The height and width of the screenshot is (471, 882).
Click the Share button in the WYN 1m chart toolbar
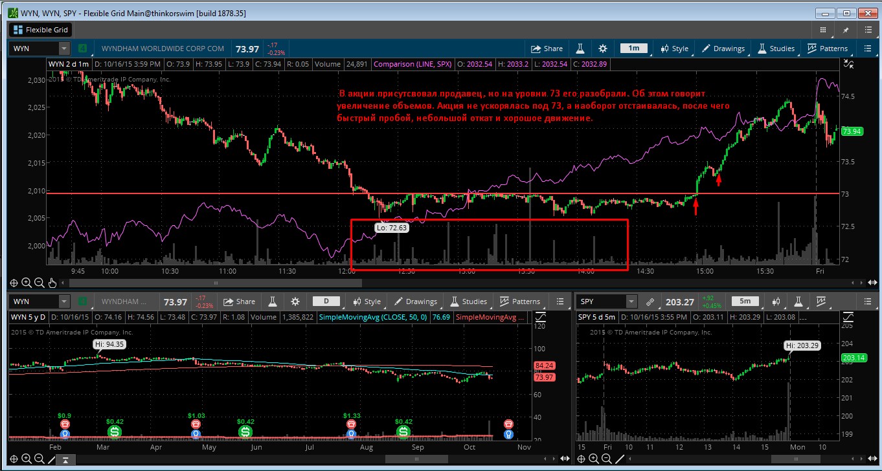pos(547,49)
